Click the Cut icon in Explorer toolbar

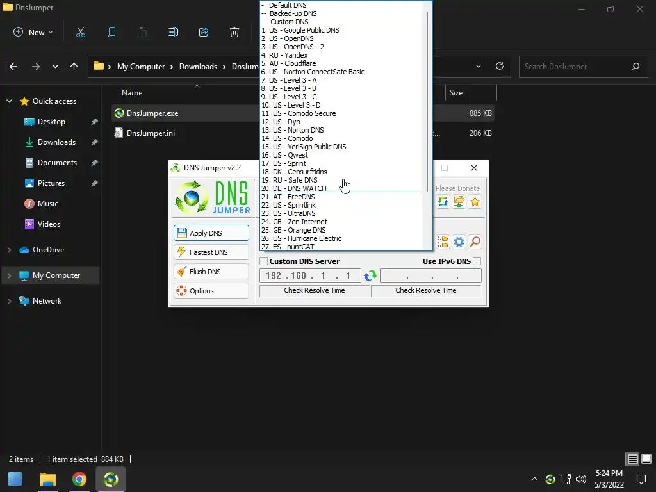(x=81, y=32)
